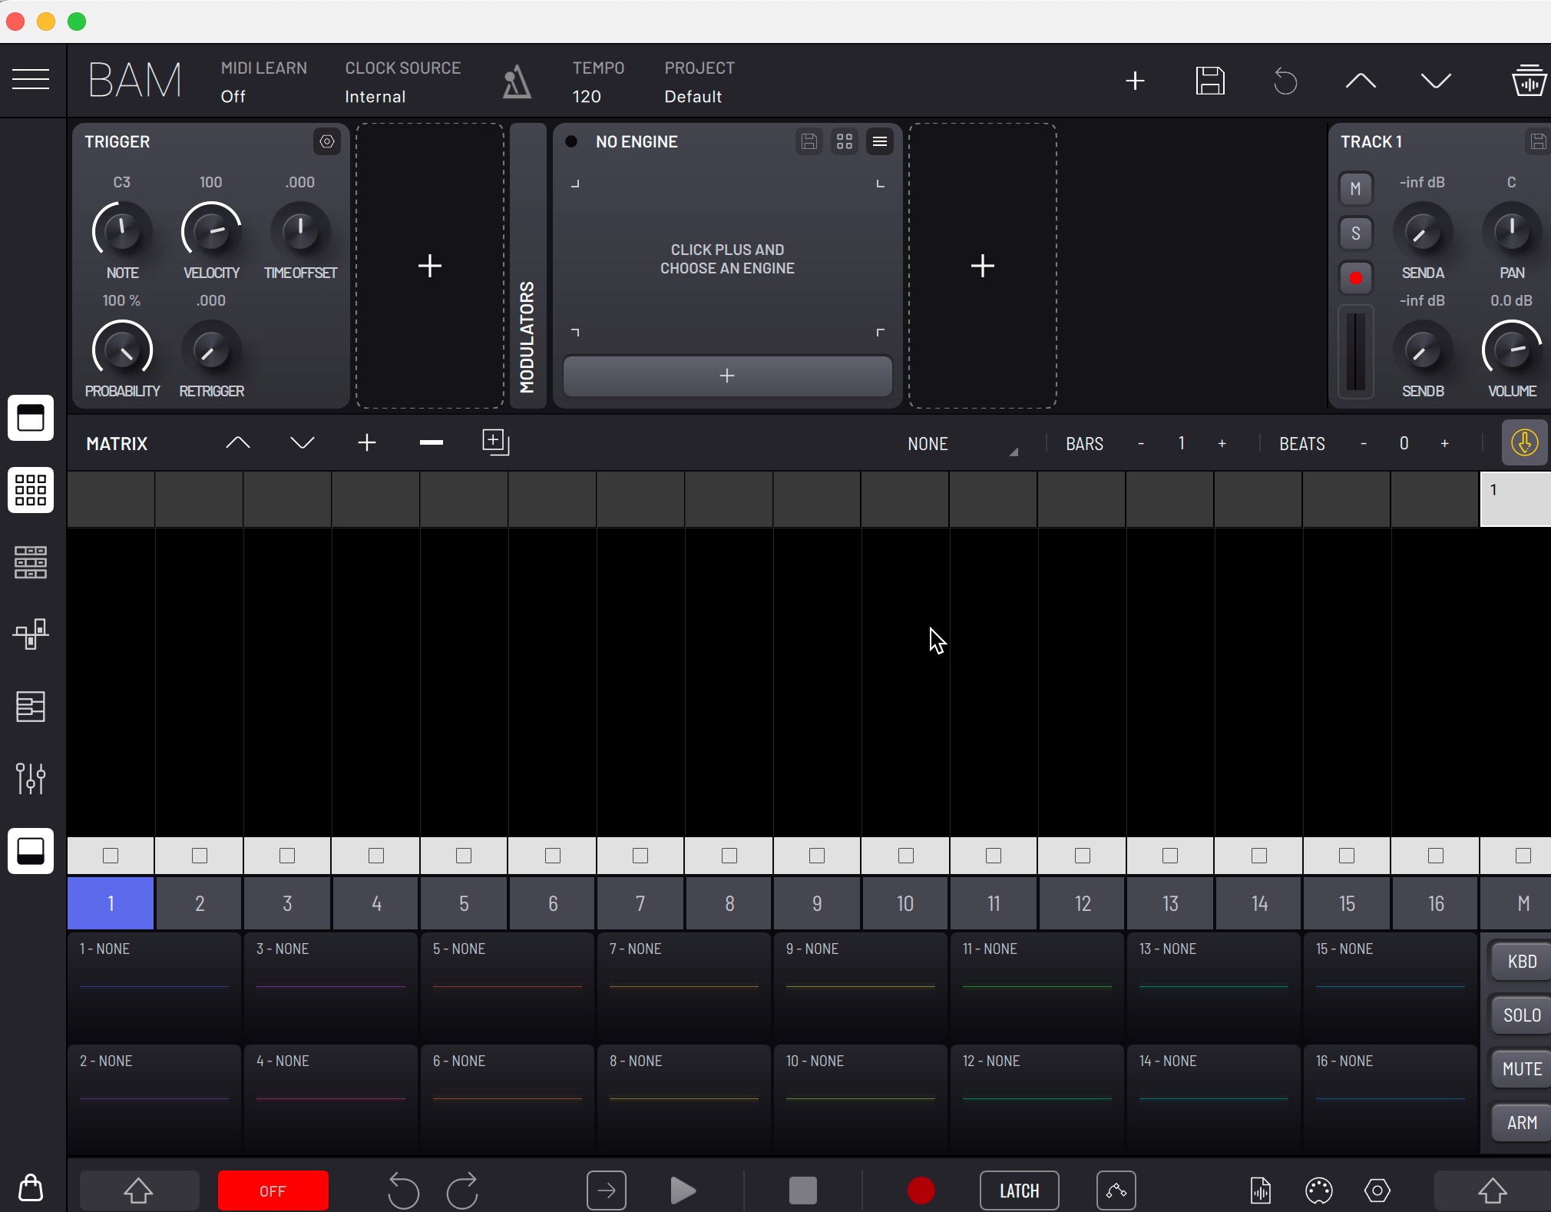Open the hamburger main menu
Screen dimensions: 1551x1212
(x=31, y=79)
